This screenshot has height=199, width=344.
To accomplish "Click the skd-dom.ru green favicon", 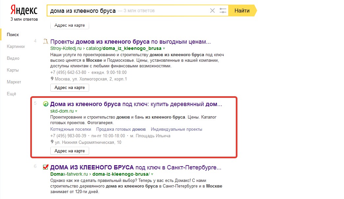I will pyautogui.click(x=45, y=104).
